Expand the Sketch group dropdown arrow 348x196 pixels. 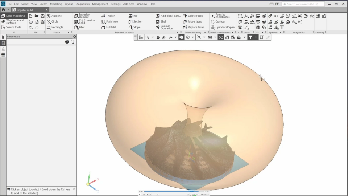pos(68,33)
